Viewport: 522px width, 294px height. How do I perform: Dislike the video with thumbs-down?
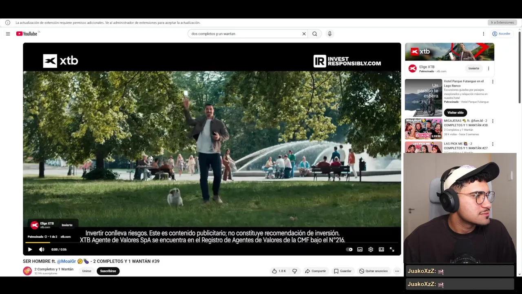295,271
